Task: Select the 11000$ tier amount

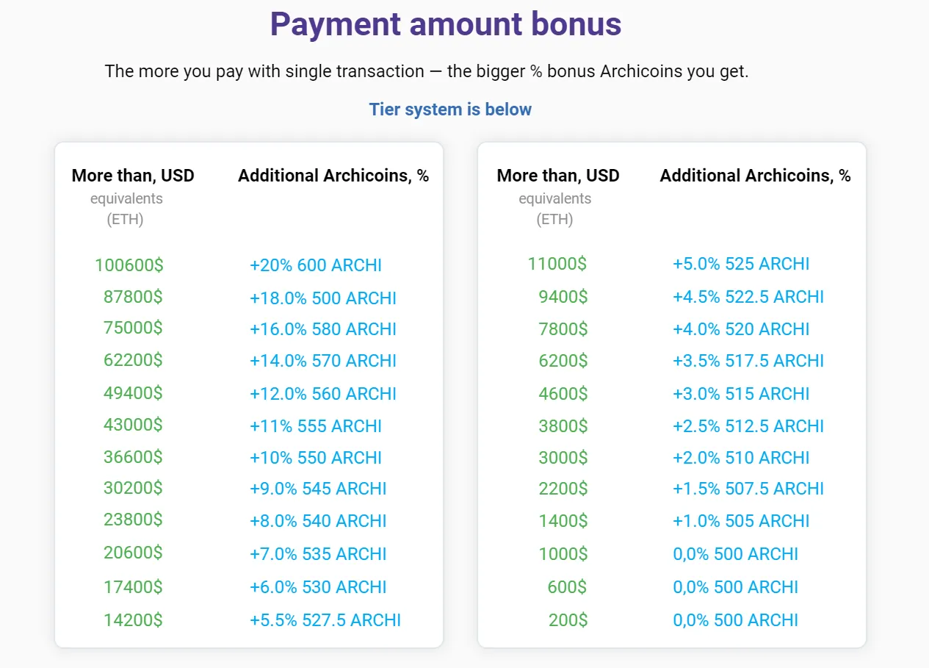Action: (x=557, y=264)
